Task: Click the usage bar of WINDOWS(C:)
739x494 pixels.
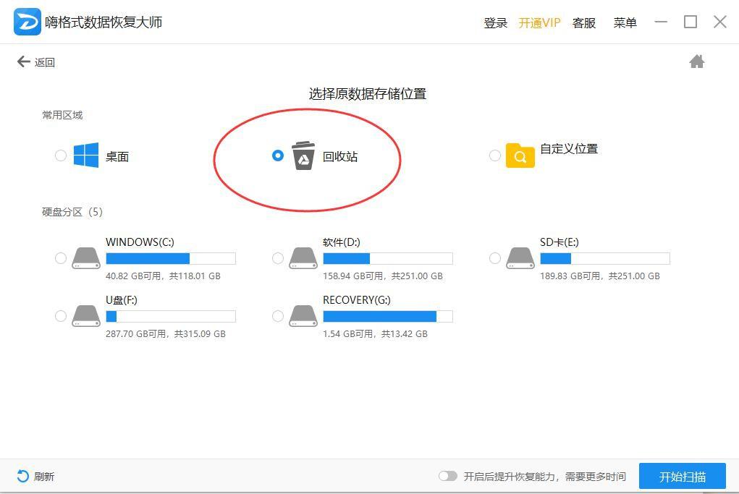Action: (170, 258)
